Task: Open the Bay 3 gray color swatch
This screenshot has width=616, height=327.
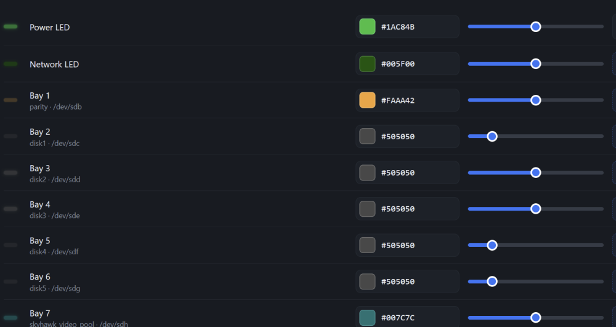Action: (x=367, y=172)
